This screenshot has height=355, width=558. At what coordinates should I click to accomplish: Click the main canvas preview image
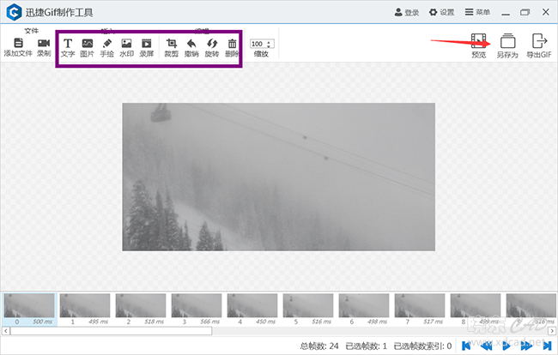click(279, 177)
